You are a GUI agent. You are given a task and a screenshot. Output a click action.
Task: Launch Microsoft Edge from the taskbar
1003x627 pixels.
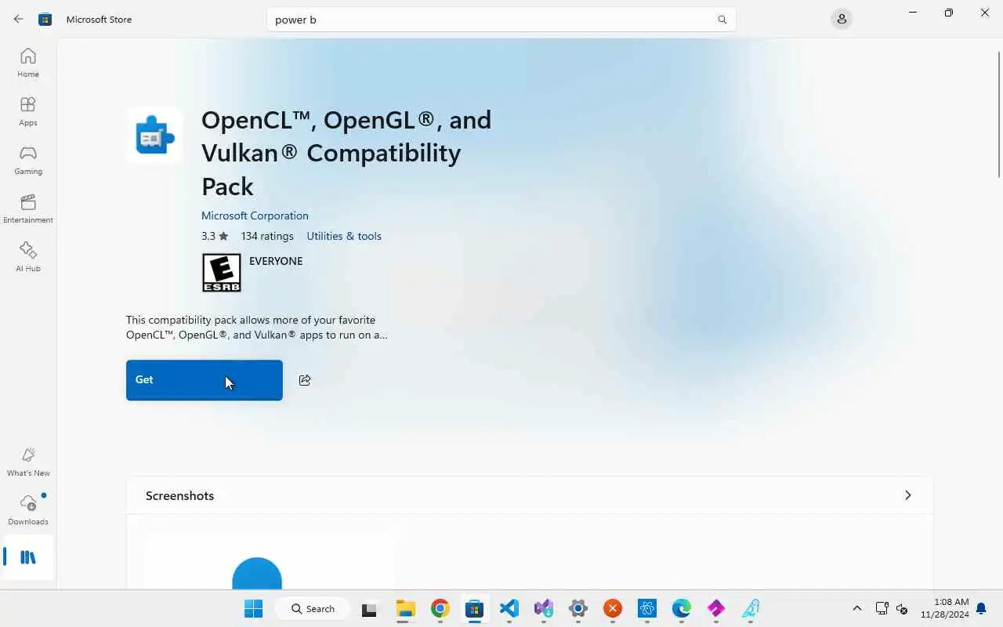[682, 608]
